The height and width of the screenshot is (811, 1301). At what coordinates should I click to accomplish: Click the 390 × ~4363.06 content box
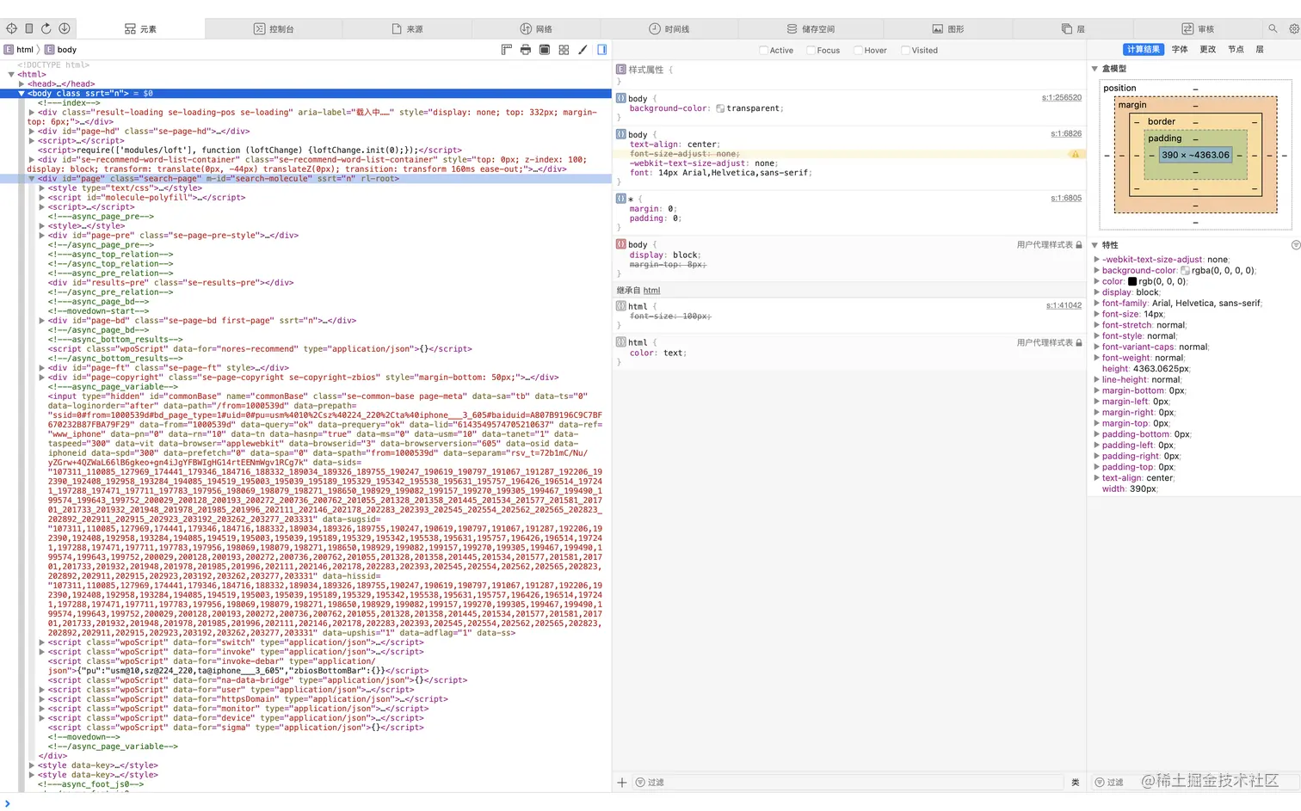(1195, 155)
